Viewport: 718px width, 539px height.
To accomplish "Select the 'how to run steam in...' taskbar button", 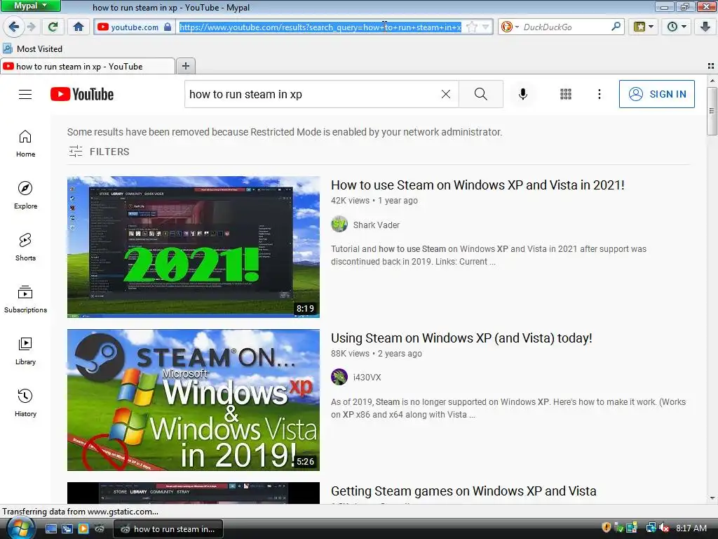I will coord(168,529).
